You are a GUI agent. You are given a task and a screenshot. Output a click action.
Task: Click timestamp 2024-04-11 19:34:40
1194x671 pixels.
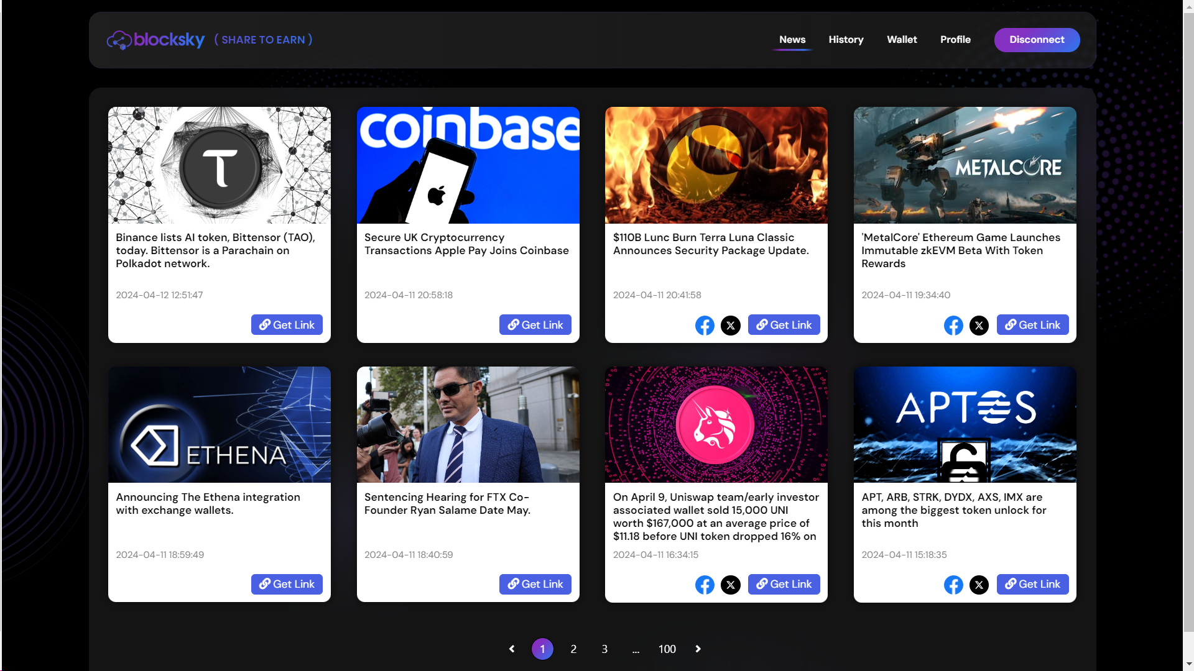coord(905,295)
